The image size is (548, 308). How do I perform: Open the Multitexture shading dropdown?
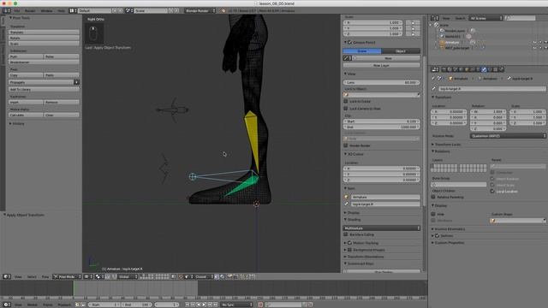pos(382,228)
